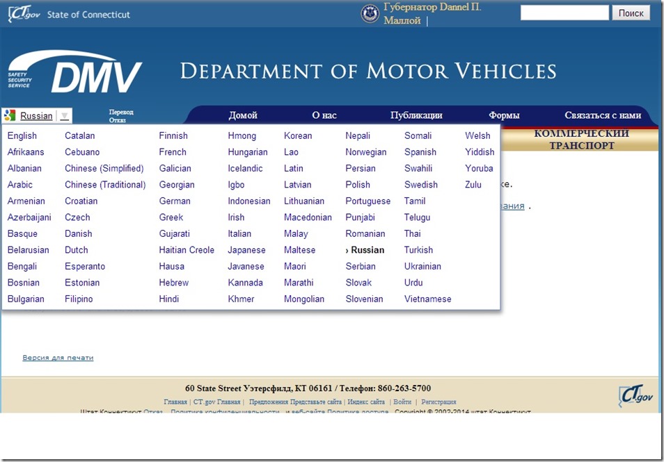Viewport: 664px width, 462px height.
Task: Navigate to the Формы menu item
Action: coord(504,115)
